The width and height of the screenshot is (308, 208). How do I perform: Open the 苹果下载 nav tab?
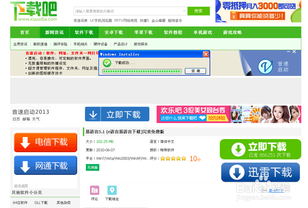[144, 32]
